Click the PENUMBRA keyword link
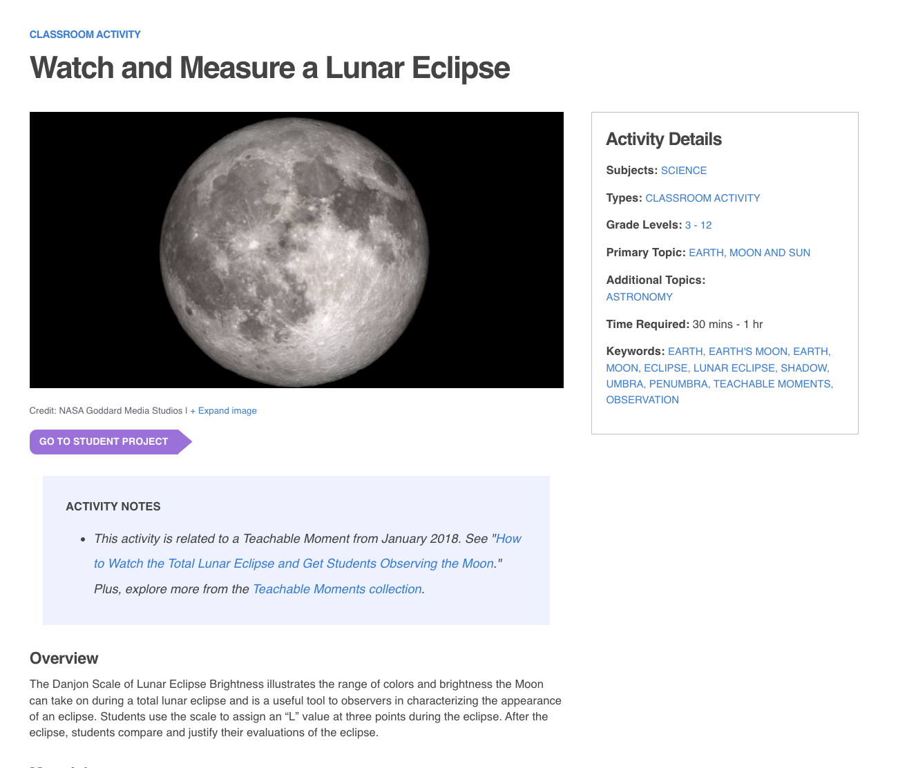The image size is (898, 768). tap(678, 383)
